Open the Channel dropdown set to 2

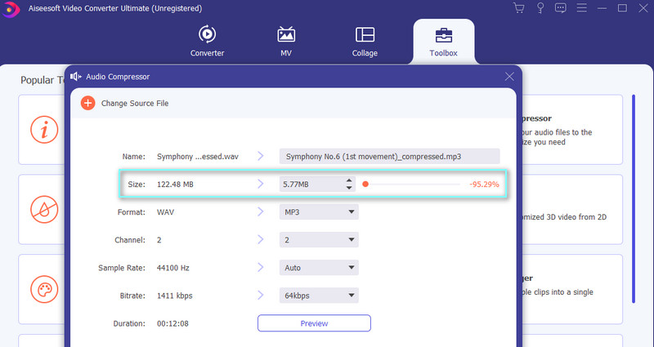coord(319,240)
